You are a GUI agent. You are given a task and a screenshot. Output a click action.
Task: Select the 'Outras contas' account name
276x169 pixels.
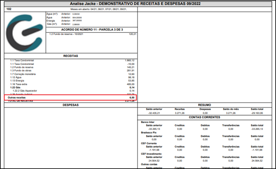tap(149, 164)
